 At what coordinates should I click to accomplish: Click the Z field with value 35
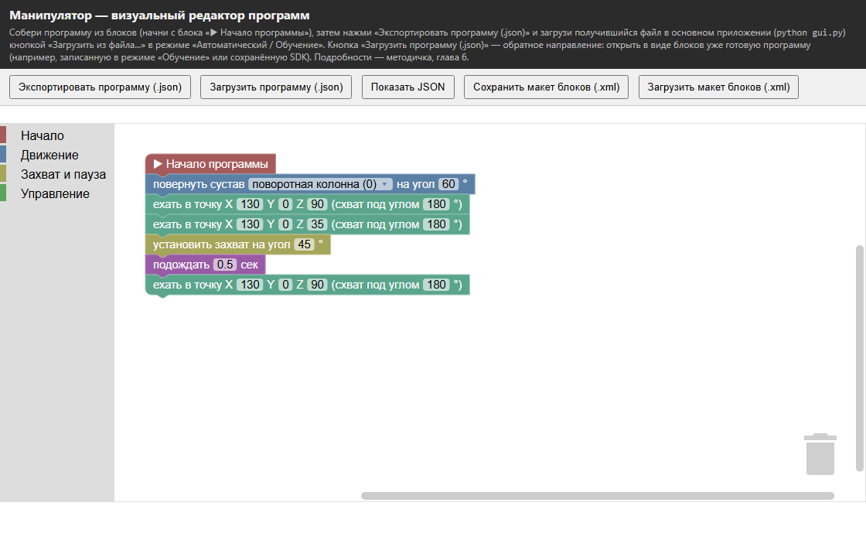(318, 224)
